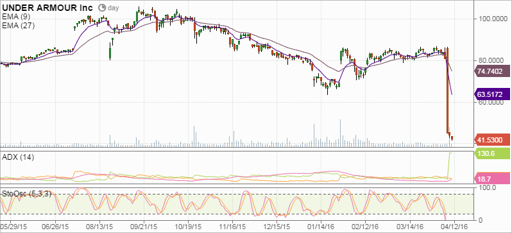
Task: Click the 100.0000 price axis label
Action: click(493, 19)
